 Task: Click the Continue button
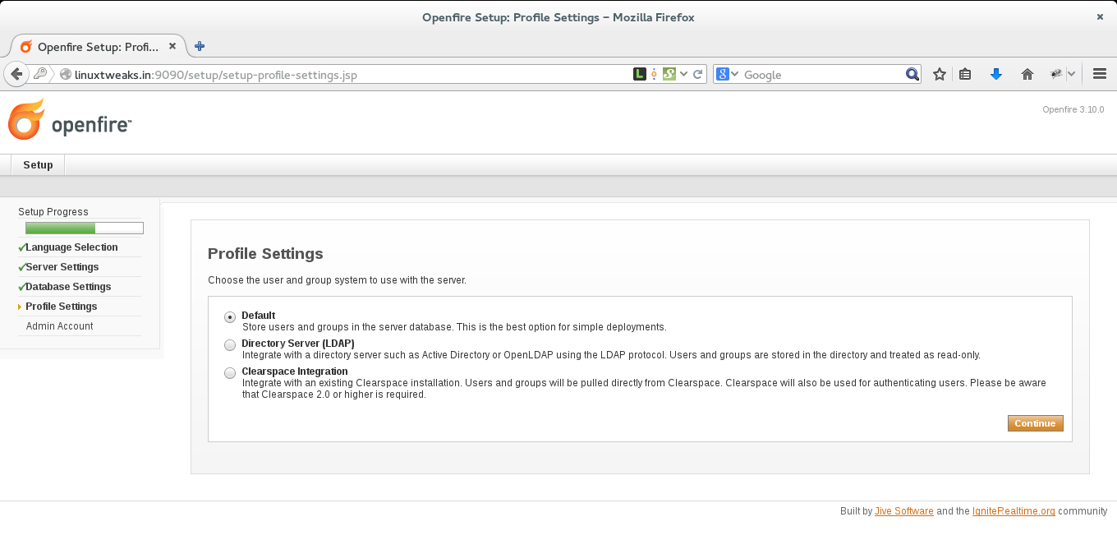click(1035, 423)
